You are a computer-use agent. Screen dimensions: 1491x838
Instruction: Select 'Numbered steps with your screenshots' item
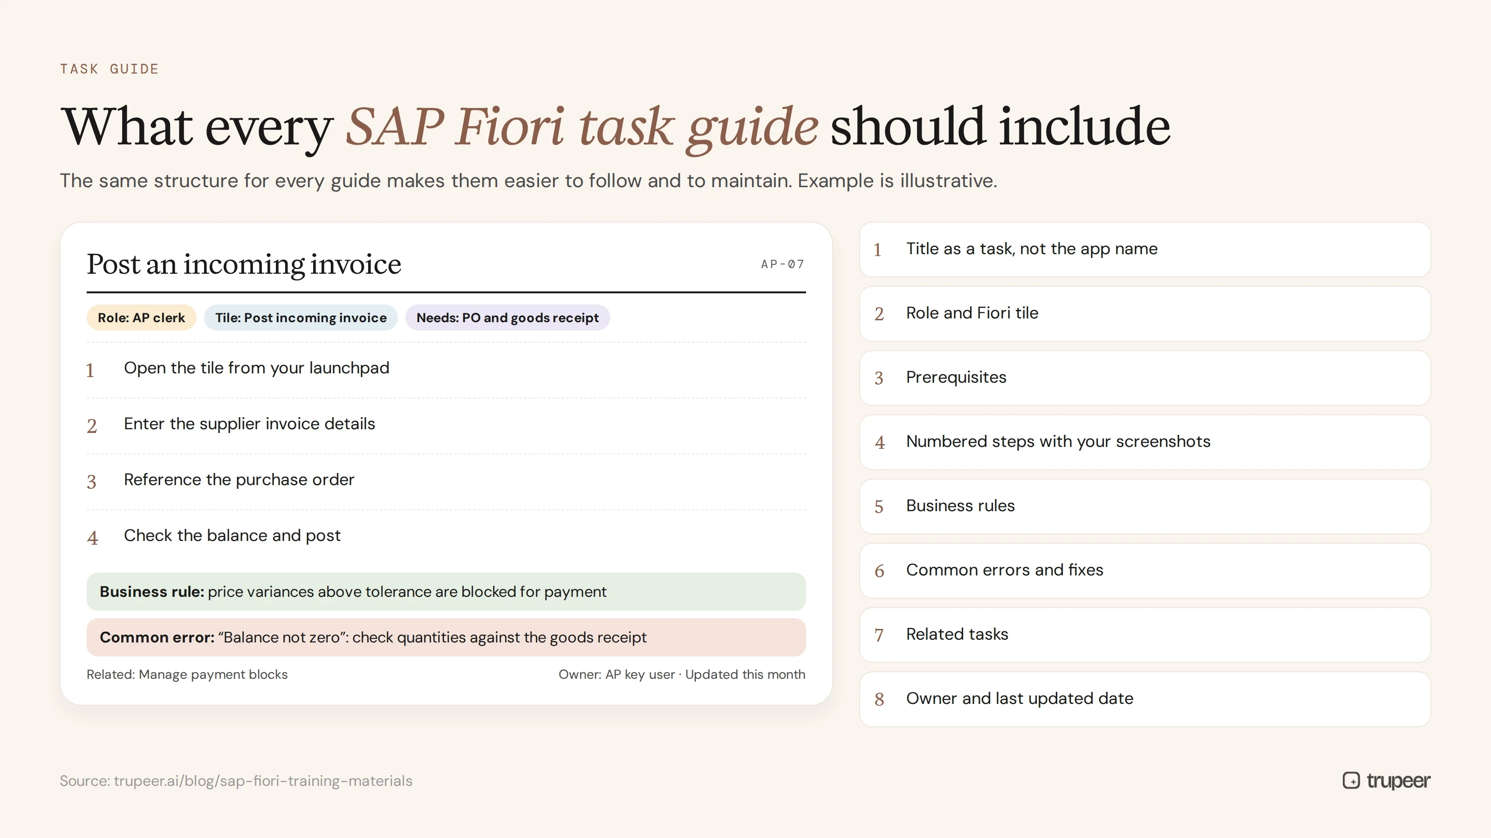(1144, 442)
